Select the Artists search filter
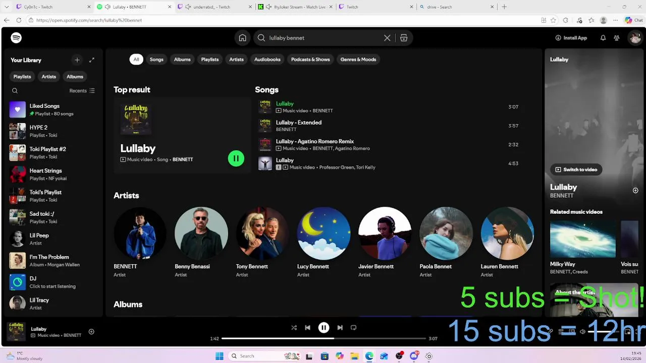Viewport: 646px width, 363px height. [236, 59]
